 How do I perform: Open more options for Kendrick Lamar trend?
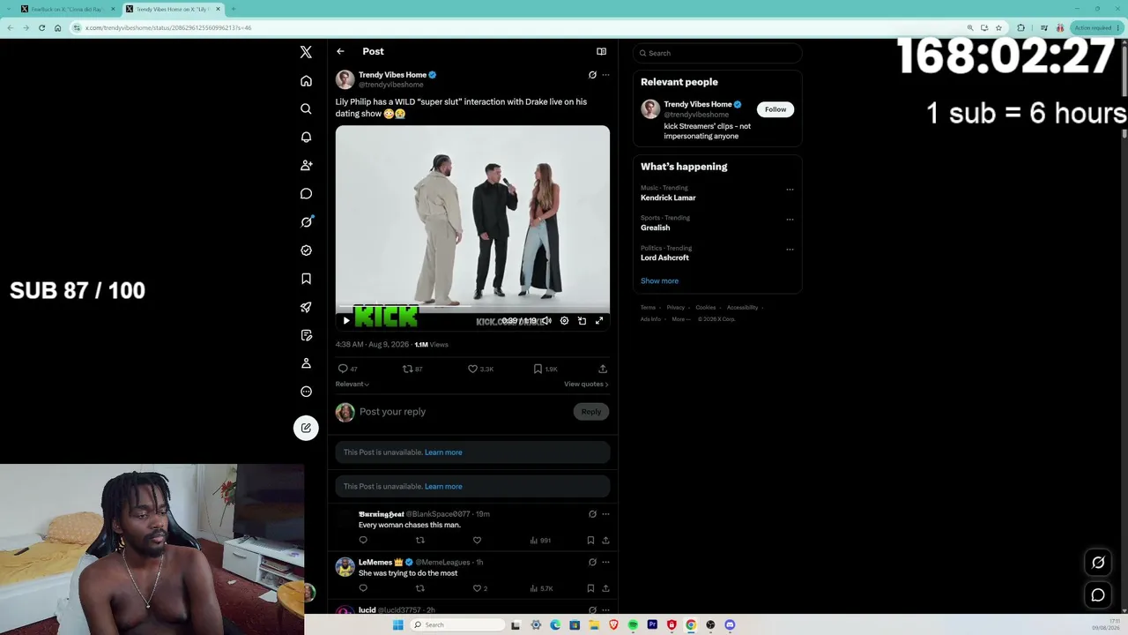(x=790, y=190)
